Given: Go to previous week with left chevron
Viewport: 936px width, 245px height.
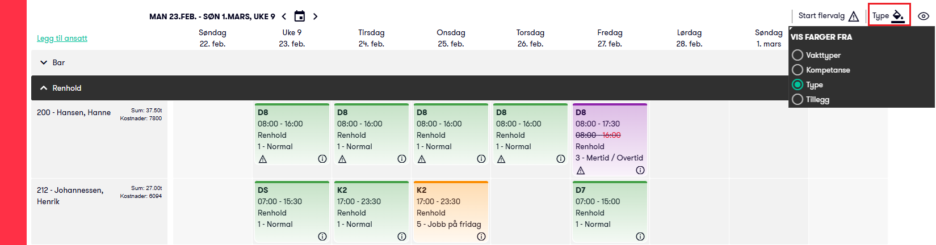Looking at the screenshot, I should [284, 16].
